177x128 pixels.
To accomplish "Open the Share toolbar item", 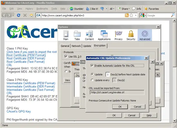I will click(123, 9).
